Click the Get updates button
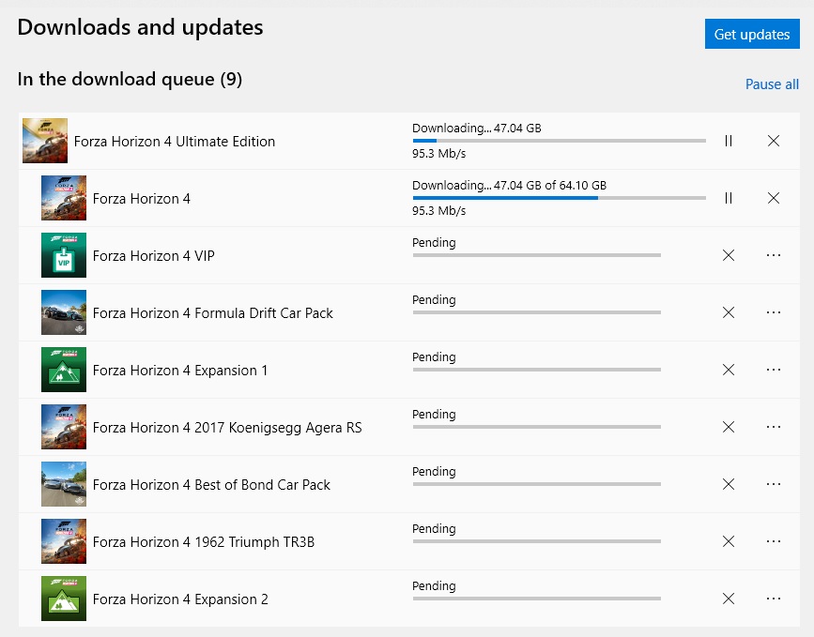Image resolution: width=814 pixels, height=637 pixels. (x=752, y=35)
